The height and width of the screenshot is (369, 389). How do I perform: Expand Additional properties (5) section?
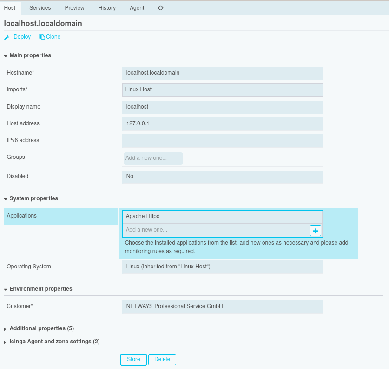click(41, 328)
